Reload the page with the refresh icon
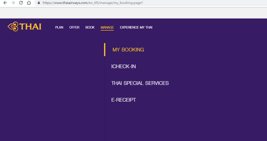The width and height of the screenshot is (267, 141). [21, 3]
